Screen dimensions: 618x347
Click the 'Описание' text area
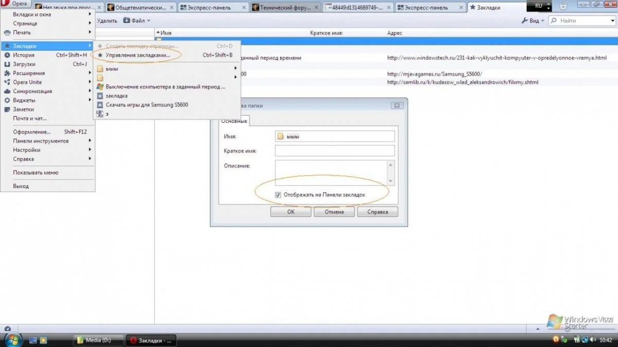point(331,173)
